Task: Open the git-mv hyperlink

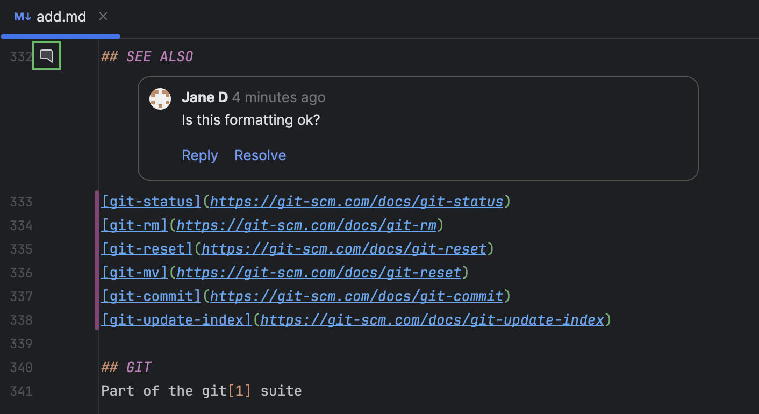Action: [x=134, y=272]
